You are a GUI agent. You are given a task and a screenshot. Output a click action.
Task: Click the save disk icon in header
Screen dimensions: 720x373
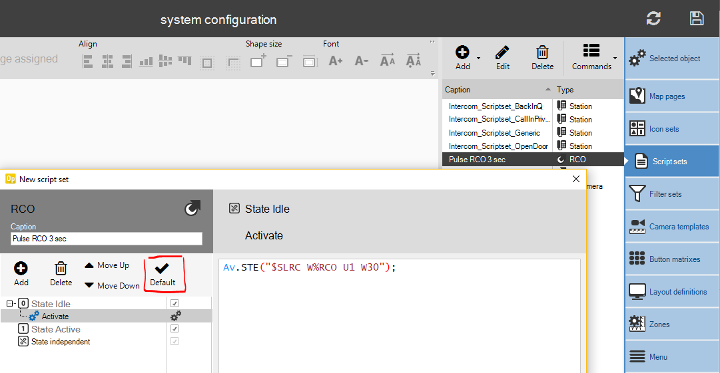point(697,19)
